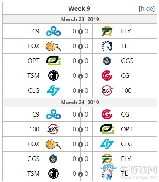159x182 pixels.
Task: Select the Echo Fox logo on March 23
Action: coord(53,46)
